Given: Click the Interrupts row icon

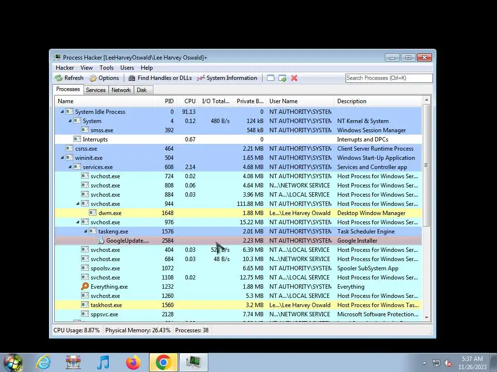Looking at the screenshot, I should [77, 139].
